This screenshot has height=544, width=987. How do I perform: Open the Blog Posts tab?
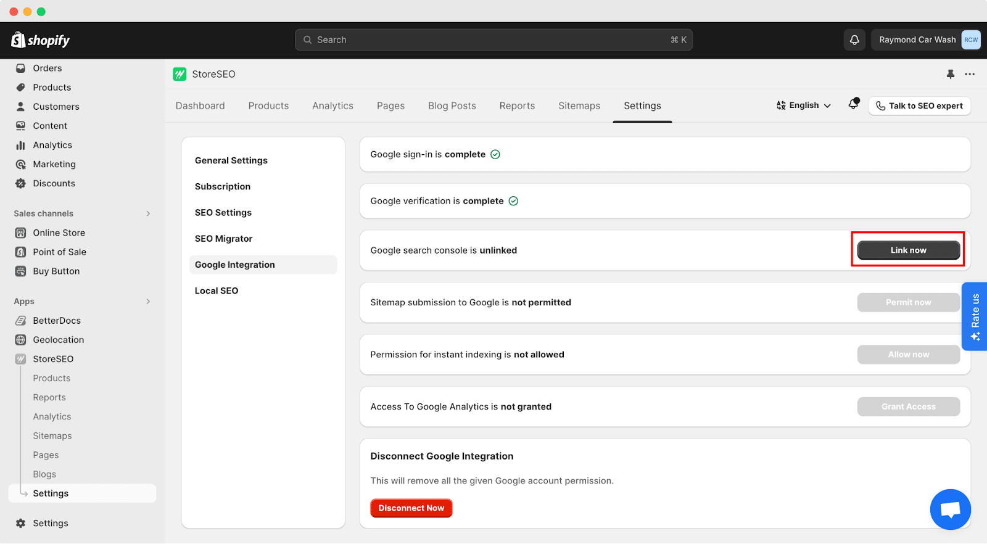tap(452, 105)
